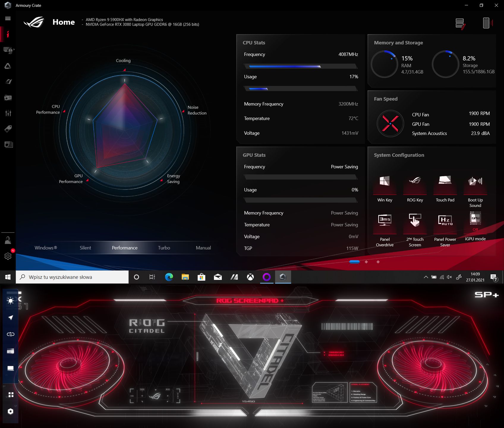Viewport: 504px width, 428px height.
Task: Click the Cooling label on radar chart
Action: [x=123, y=61]
